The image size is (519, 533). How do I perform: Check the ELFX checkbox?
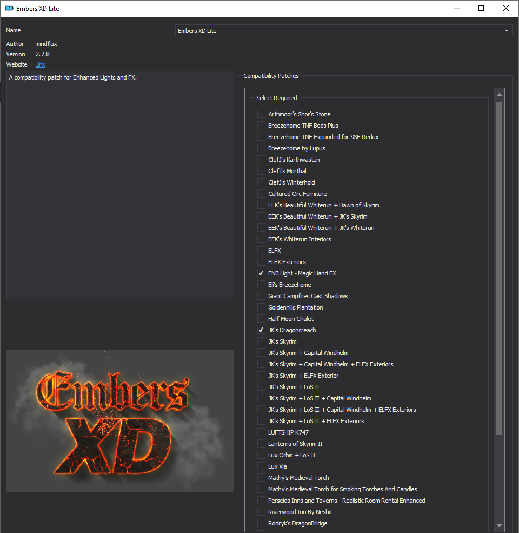click(261, 251)
